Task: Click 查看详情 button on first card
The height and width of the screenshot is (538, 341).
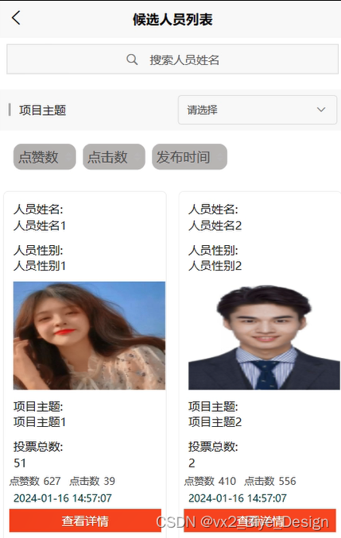Action: pyautogui.click(x=85, y=521)
